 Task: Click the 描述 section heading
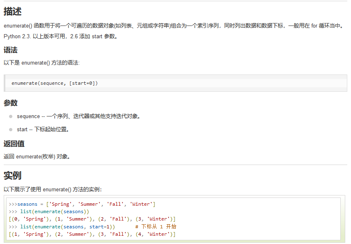click(x=13, y=12)
